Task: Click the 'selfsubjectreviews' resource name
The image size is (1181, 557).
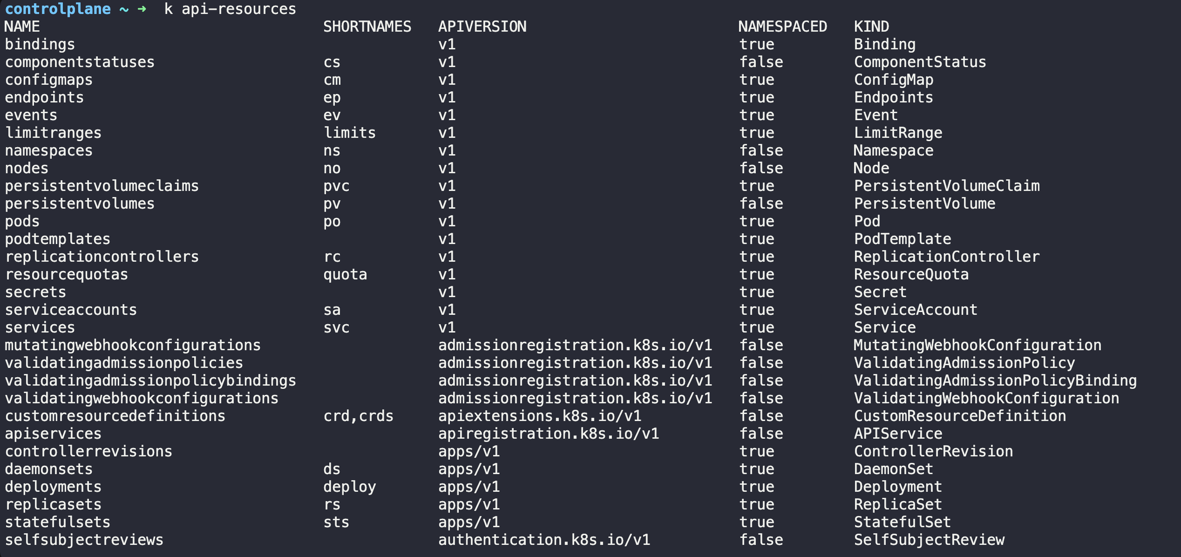Action: point(84,540)
